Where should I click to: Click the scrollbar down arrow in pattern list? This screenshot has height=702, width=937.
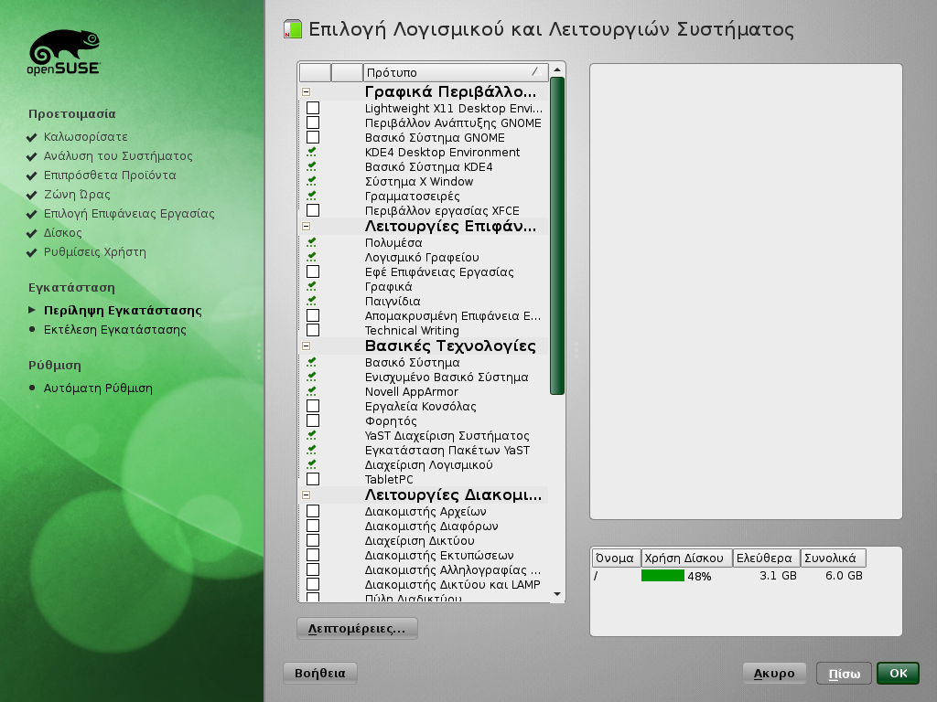pos(557,594)
